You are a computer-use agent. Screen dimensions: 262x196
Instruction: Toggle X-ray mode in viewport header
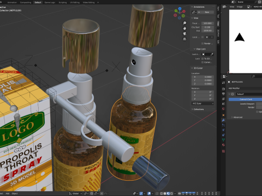click(x=157, y=193)
